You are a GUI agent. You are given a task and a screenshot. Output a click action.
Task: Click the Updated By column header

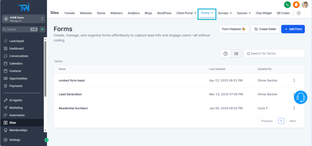pyautogui.click(x=265, y=69)
